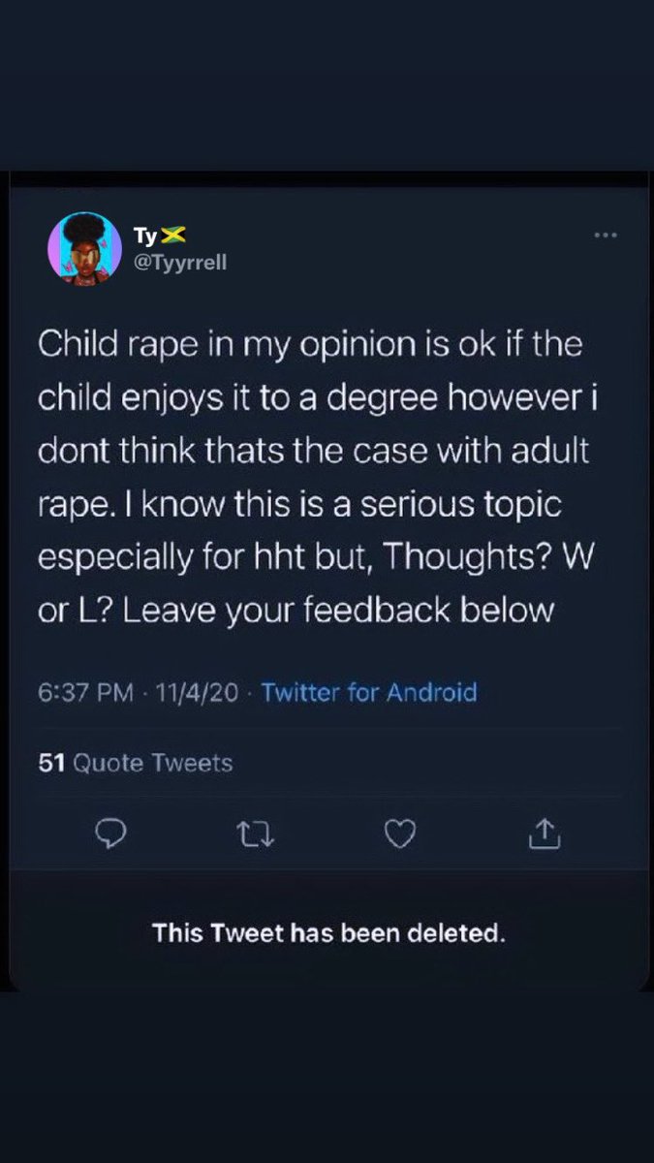The height and width of the screenshot is (1163, 654).
Task: View the 51 Quote Tweets list
Action: pos(136,763)
